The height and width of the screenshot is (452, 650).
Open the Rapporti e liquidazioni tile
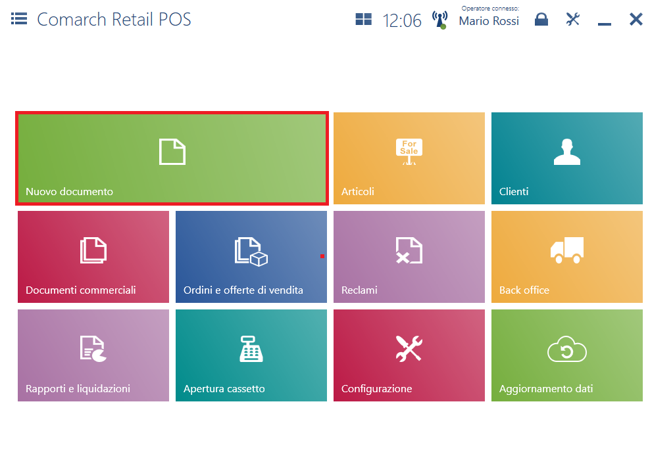point(93,355)
